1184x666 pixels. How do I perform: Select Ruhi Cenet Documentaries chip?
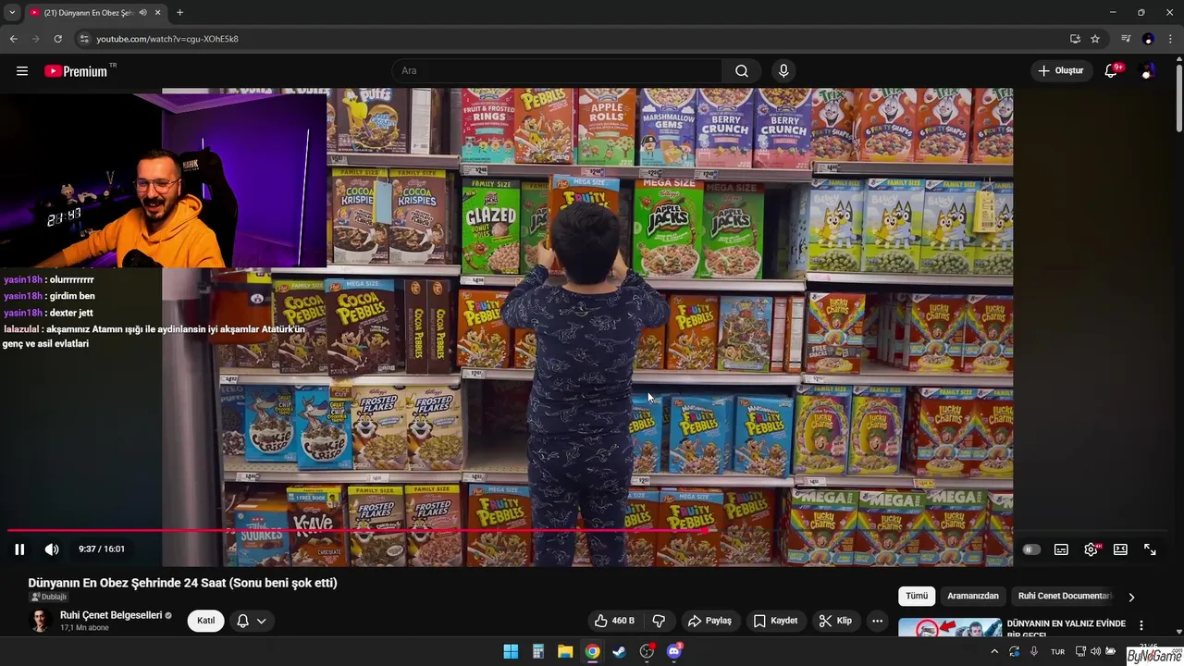[x=1064, y=596]
